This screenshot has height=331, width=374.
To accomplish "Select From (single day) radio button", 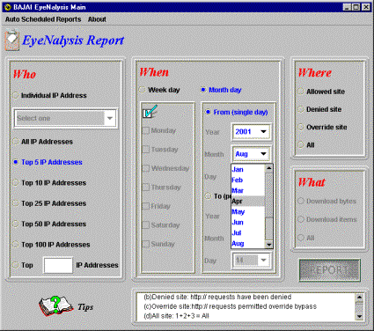I will (x=208, y=112).
